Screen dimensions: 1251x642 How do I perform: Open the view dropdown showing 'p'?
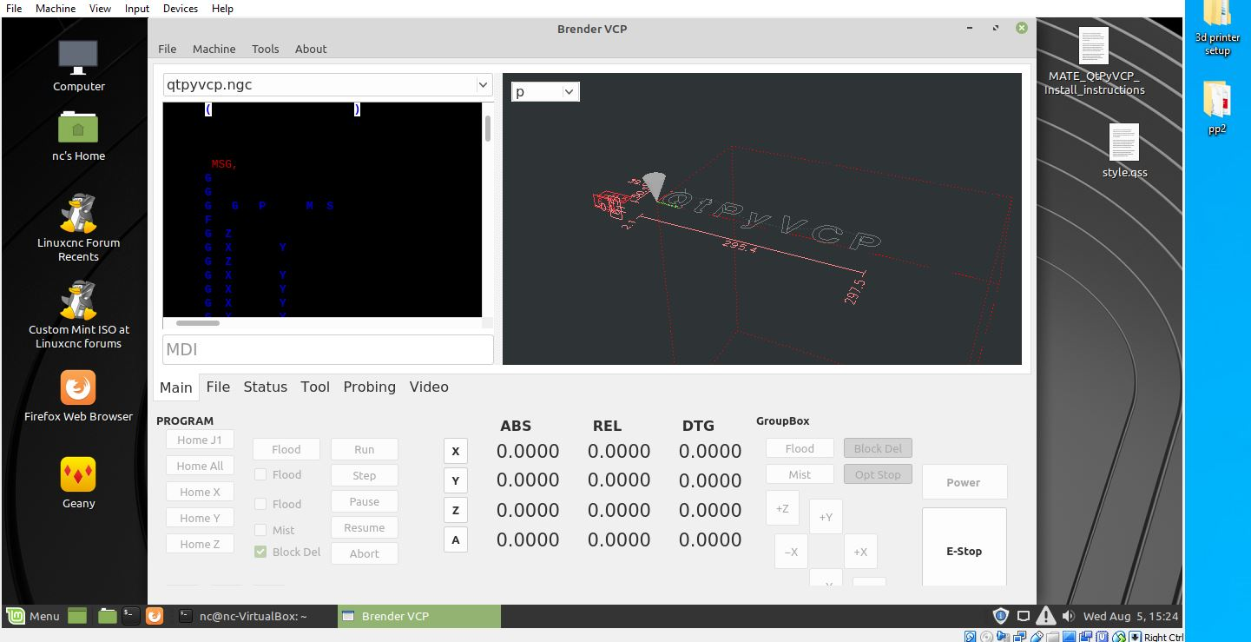point(544,91)
